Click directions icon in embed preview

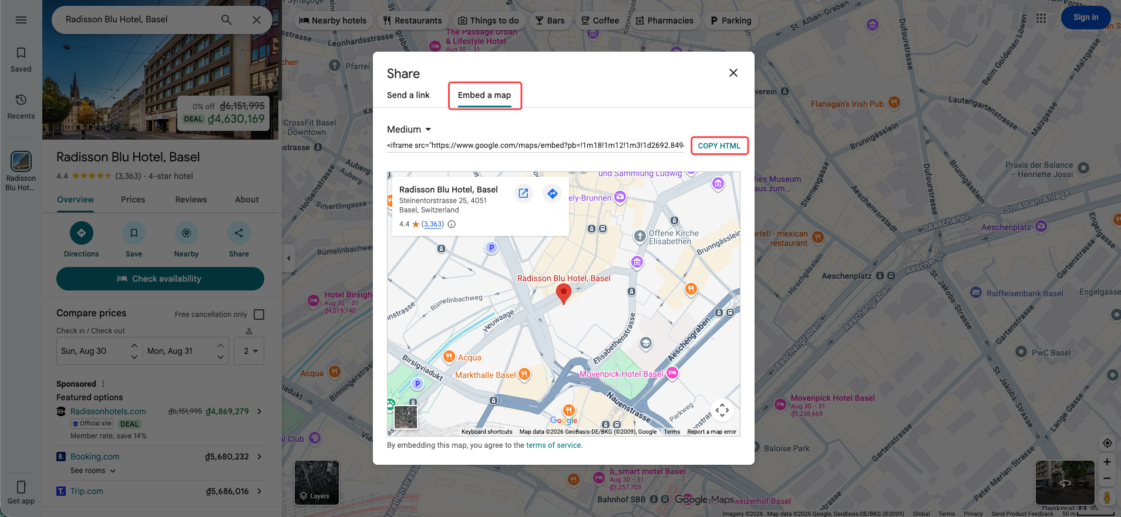(x=553, y=193)
